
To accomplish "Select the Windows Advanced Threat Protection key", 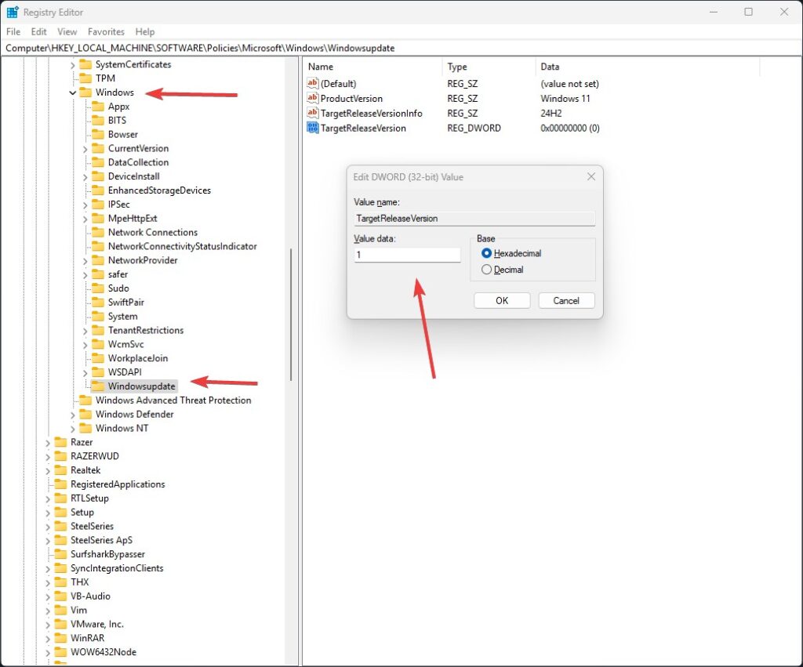I will 173,400.
